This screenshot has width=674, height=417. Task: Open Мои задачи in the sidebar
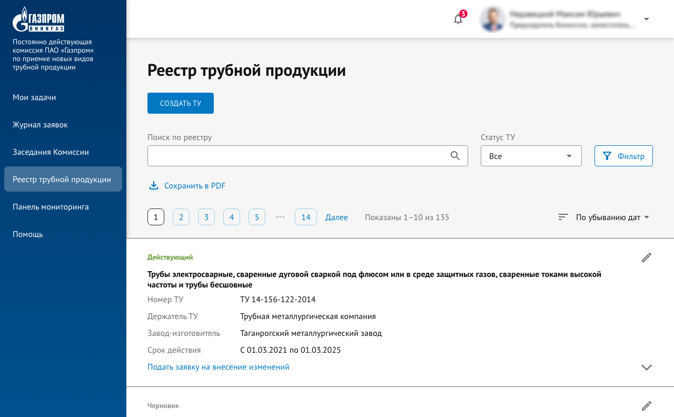[x=34, y=97]
